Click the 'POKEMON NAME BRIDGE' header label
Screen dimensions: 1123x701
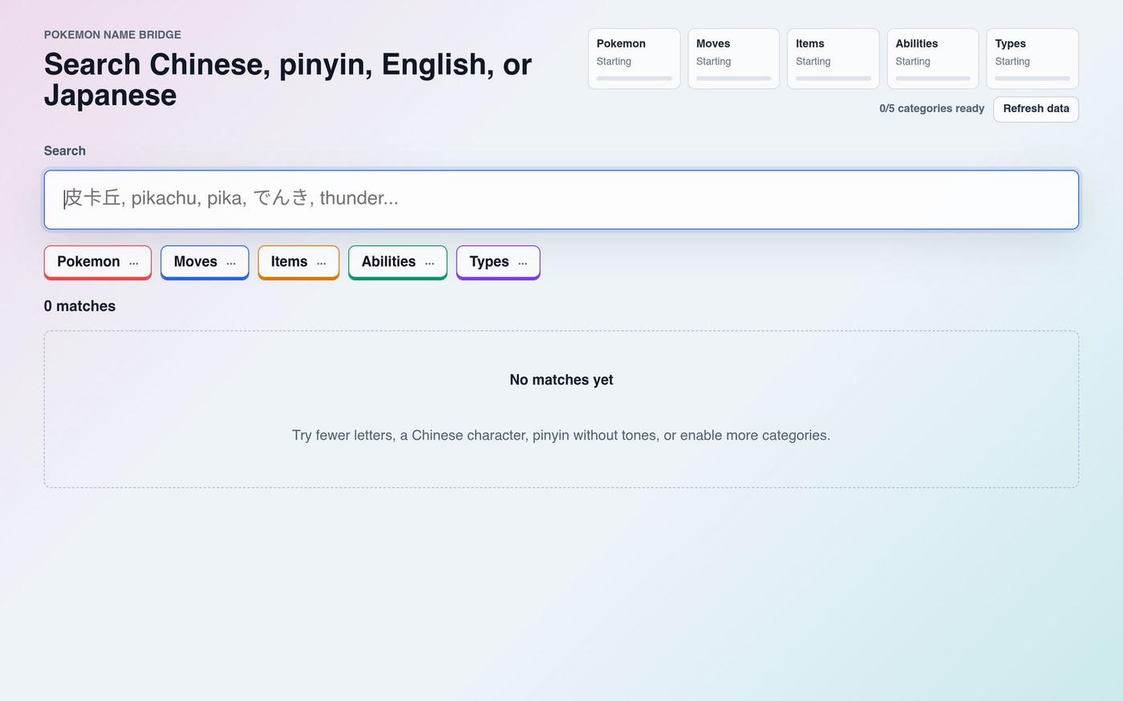point(112,34)
